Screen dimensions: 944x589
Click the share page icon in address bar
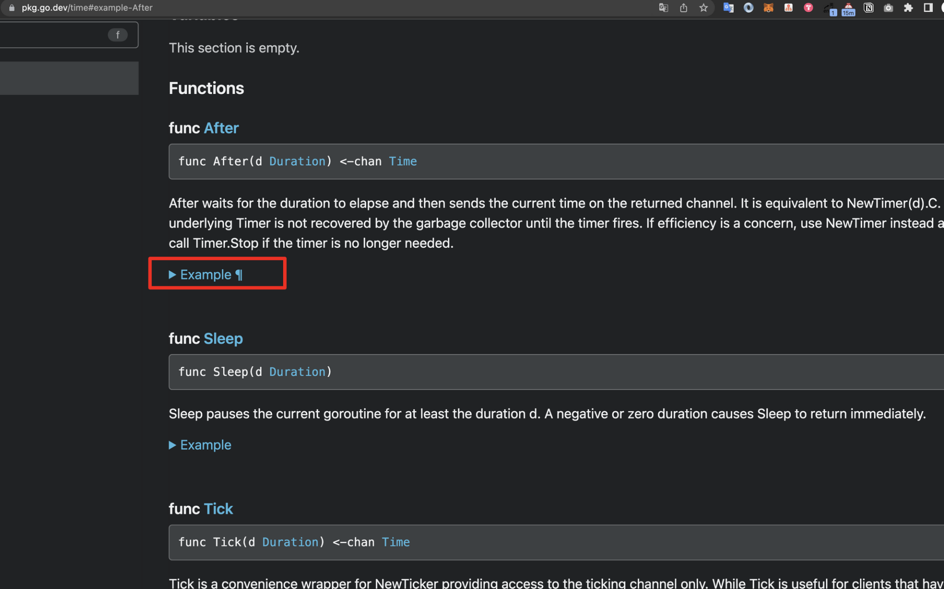tap(683, 8)
